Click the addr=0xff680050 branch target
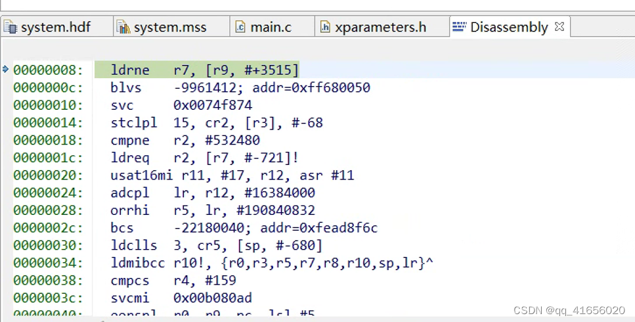The image size is (635, 322). [x=311, y=87]
